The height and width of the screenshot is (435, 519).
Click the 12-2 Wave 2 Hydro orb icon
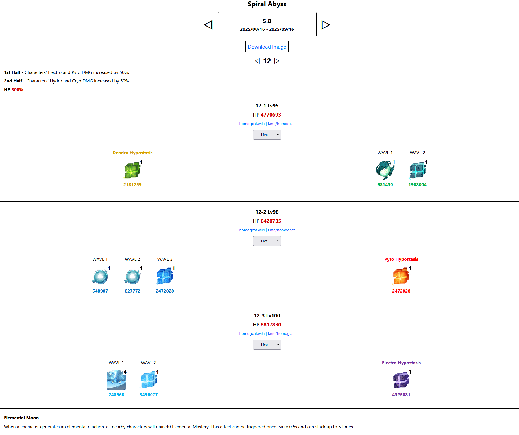tap(132, 277)
